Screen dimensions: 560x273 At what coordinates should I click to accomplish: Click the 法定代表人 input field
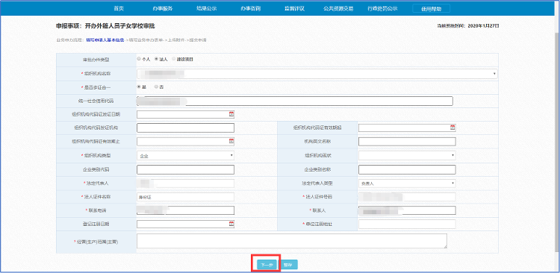click(x=185, y=183)
